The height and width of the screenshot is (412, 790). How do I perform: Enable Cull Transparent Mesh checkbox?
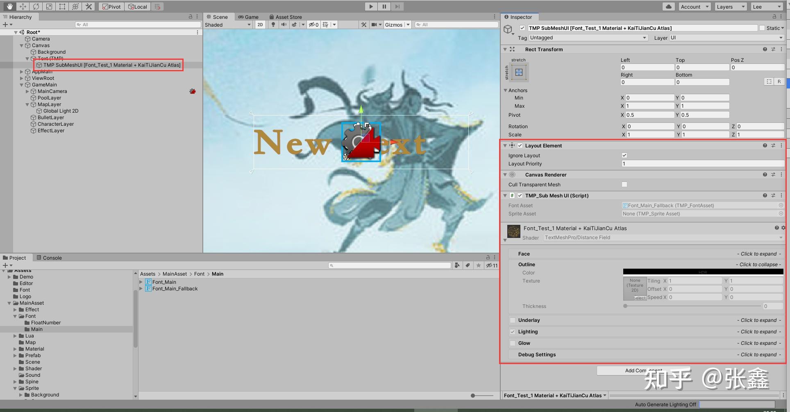pos(624,184)
